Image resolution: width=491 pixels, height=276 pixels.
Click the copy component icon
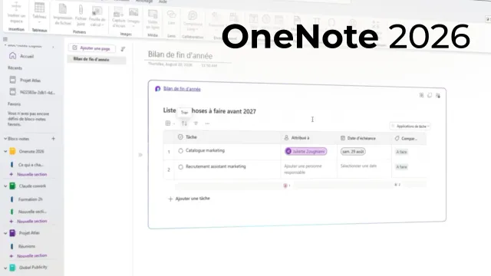430,95
